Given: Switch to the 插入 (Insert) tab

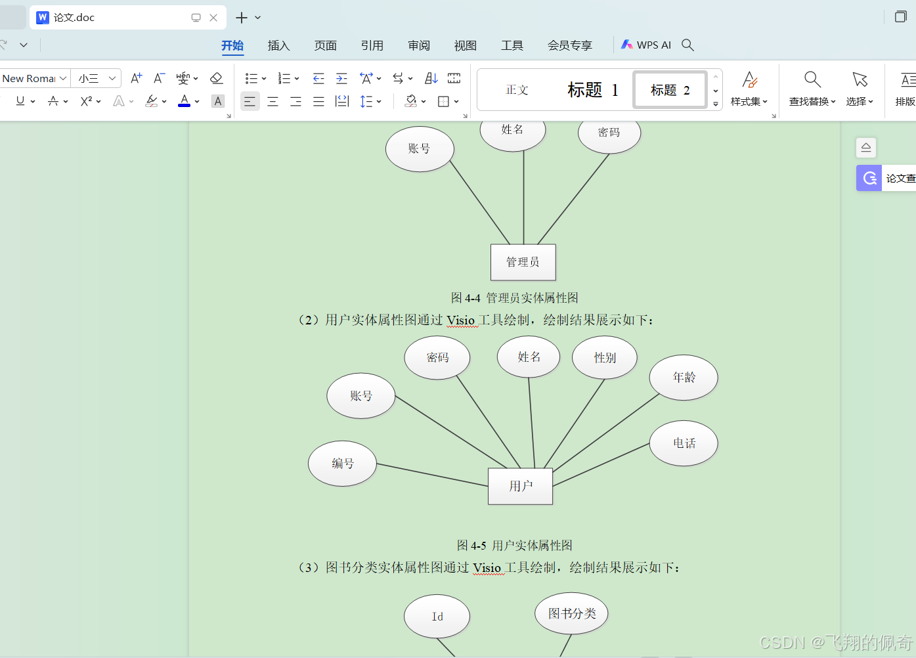Looking at the screenshot, I should 278,45.
